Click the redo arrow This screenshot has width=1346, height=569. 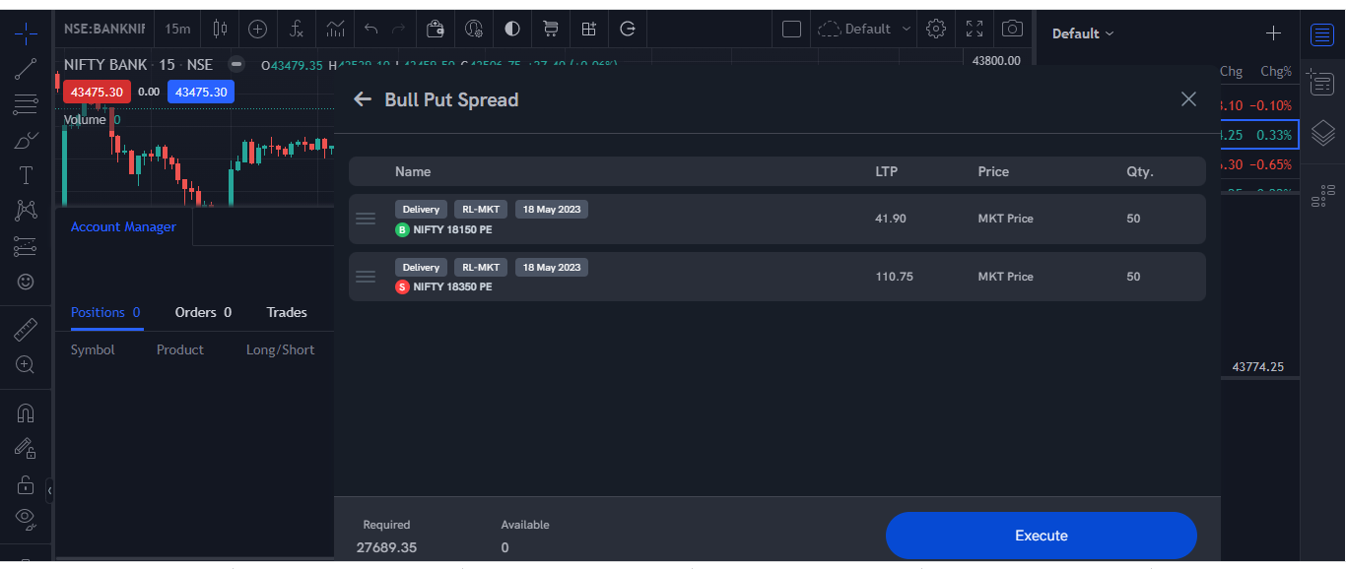[x=399, y=29]
